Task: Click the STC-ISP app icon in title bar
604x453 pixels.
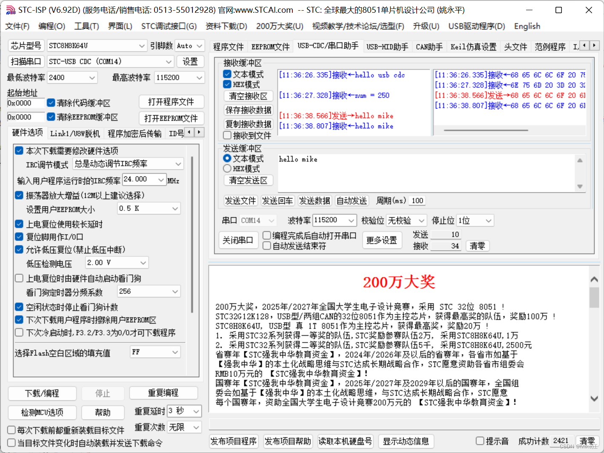Action: 11,10
